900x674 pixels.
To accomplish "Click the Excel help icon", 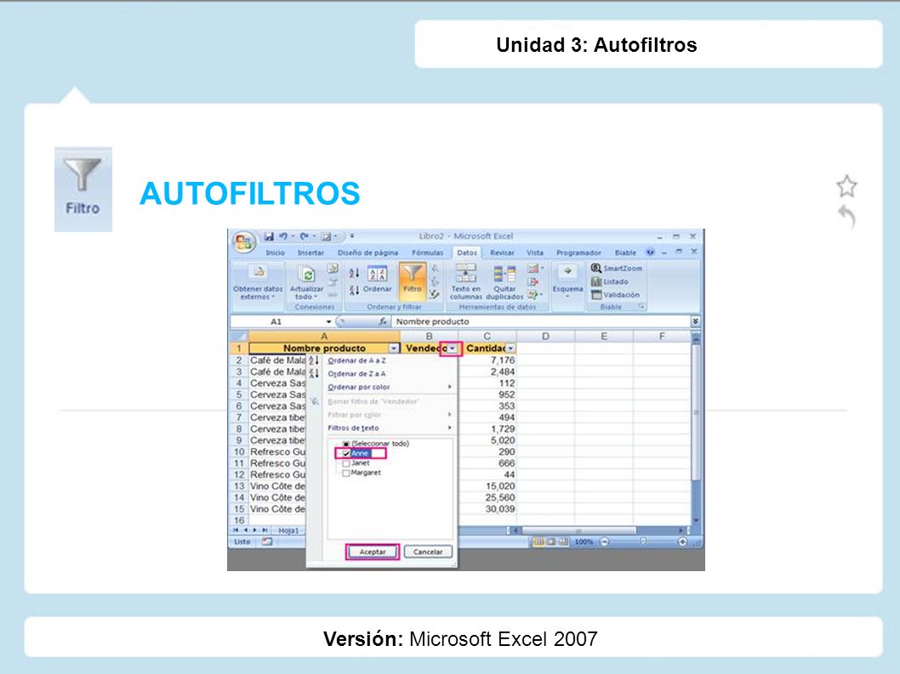I will click(650, 252).
